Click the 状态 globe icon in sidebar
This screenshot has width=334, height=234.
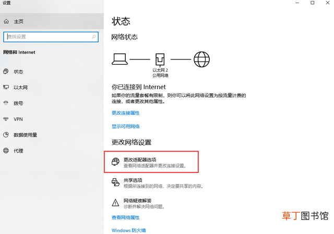pyautogui.click(x=6, y=71)
